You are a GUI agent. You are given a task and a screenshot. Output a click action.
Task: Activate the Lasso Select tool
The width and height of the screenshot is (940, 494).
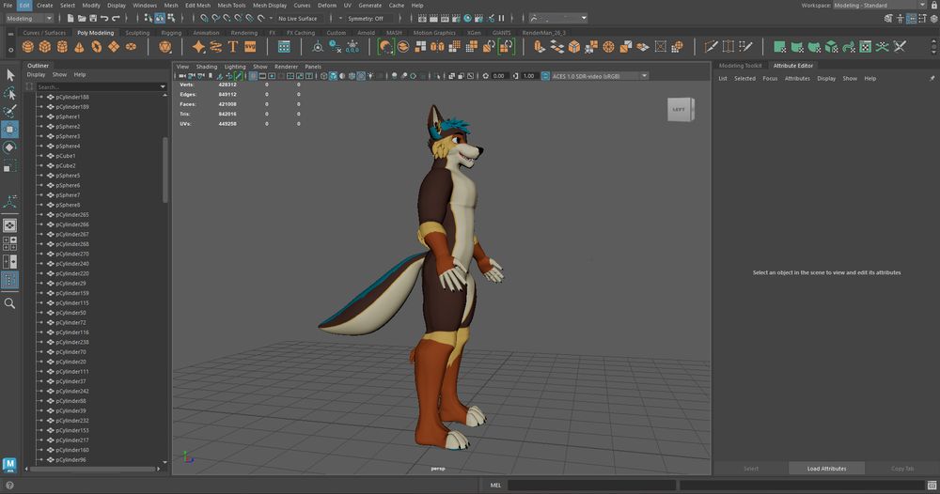(10, 93)
